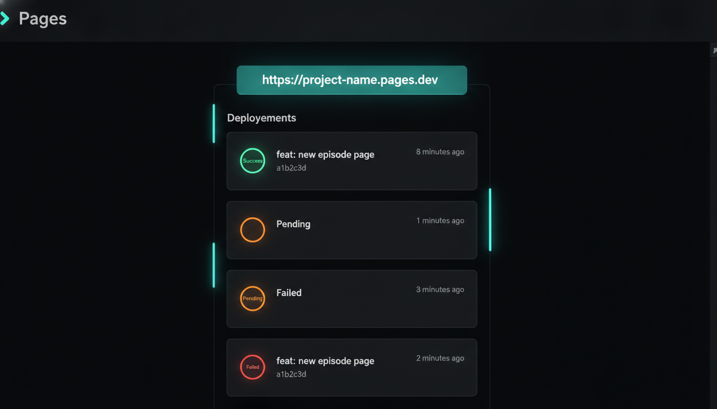
Task: Click the red Failed-labeled status circle
Action: click(253, 367)
